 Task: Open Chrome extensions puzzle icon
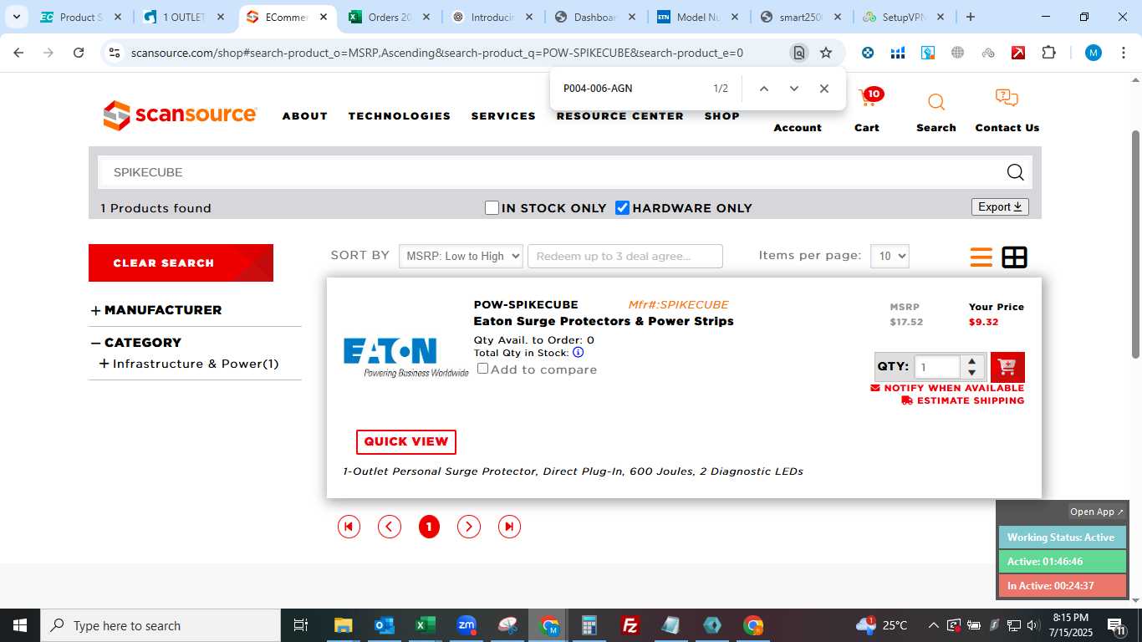tap(1048, 53)
